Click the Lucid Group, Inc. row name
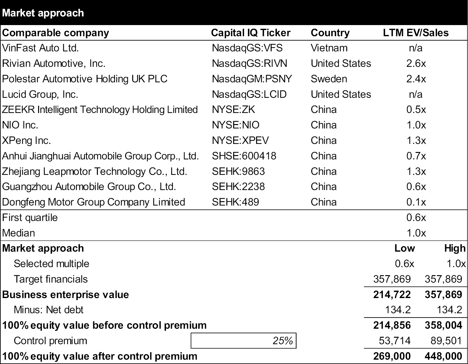Image resolution: width=468 pixels, height=364 pixels. tap(40, 94)
